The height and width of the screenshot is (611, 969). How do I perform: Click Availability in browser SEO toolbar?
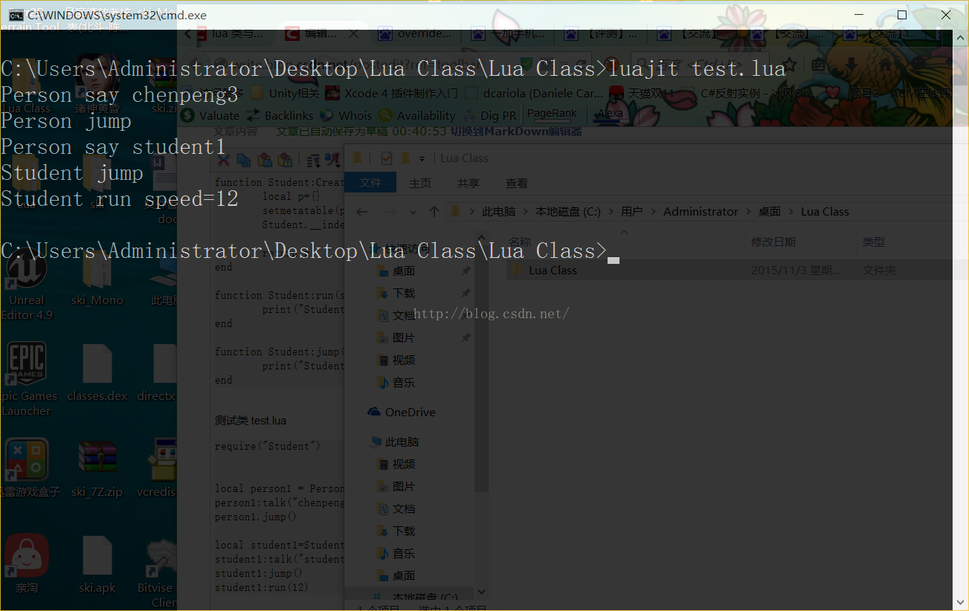pyautogui.click(x=417, y=115)
